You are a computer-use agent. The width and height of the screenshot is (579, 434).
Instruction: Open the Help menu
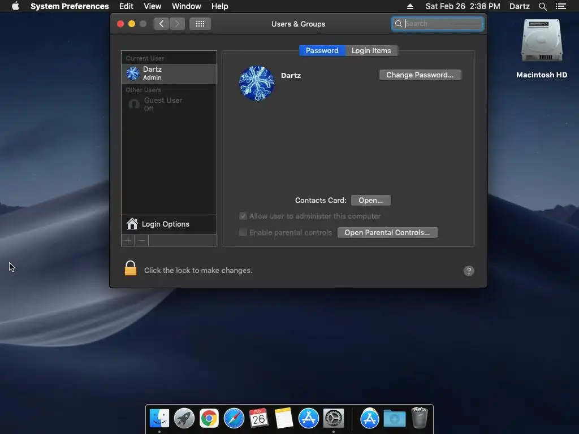pyautogui.click(x=220, y=6)
